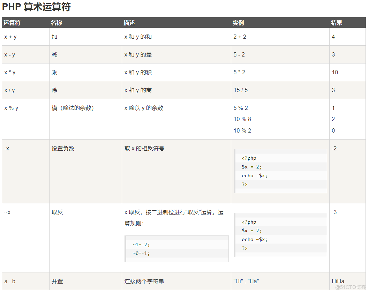Click the '10 % 2' example
This screenshot has width=369, height=293.
click(x=242, y=130)
